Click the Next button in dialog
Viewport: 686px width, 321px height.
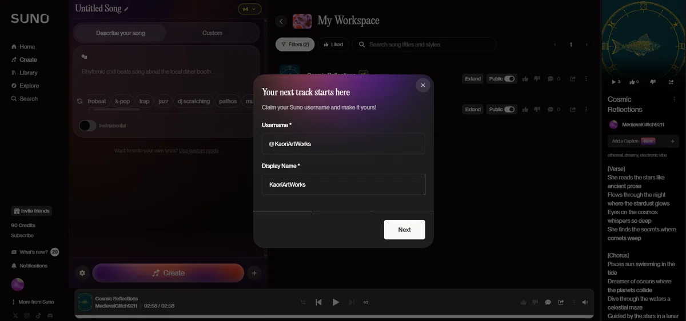(404, 230)
